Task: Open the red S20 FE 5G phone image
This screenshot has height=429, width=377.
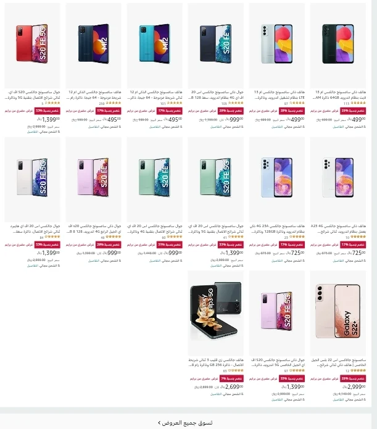Action: click(x=32, y=45)
